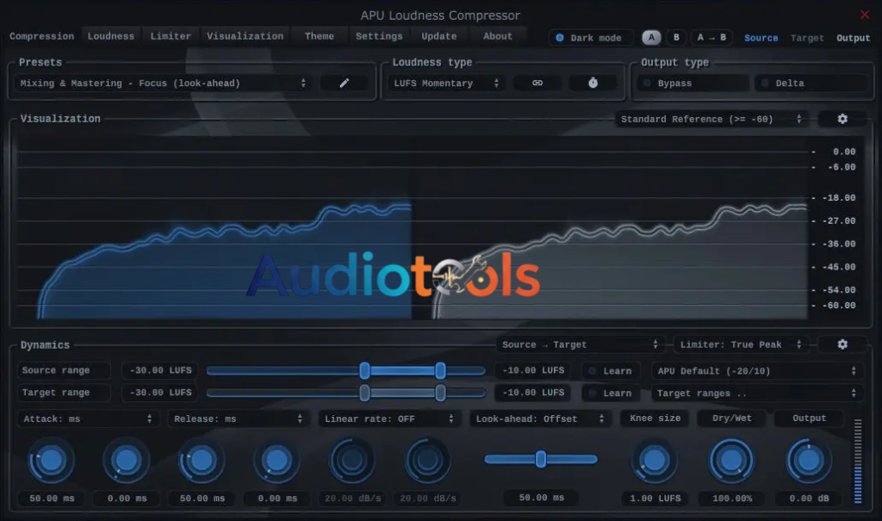Click the Attack time knob showing 50.00 ms
Screen dimensions: 882x521
[51, 461]
